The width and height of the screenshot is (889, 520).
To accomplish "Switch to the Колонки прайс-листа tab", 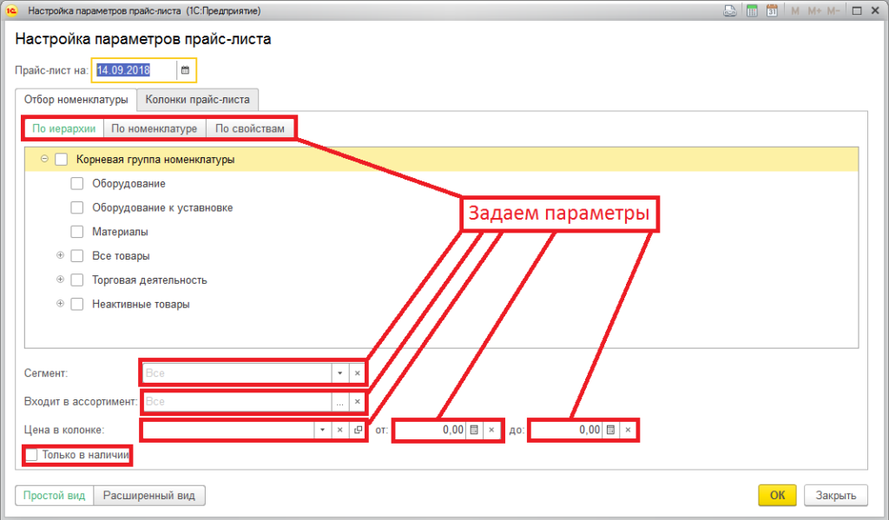I will (197, 99).
